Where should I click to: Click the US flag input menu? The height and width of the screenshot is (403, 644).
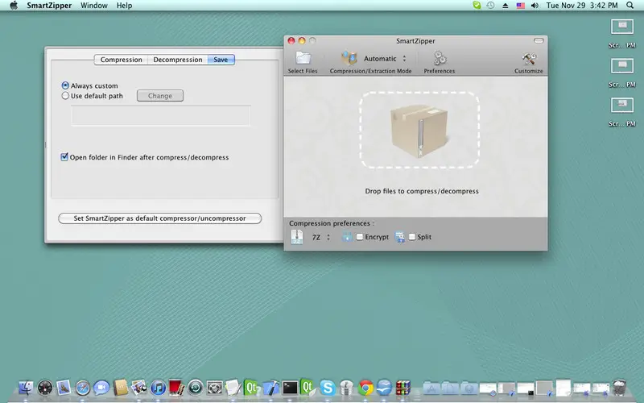(520, 6)
